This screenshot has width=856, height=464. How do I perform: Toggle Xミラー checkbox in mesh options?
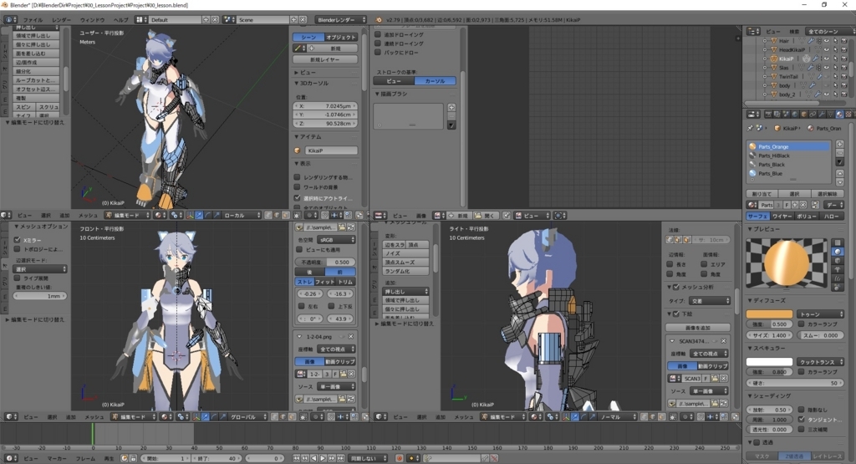pos(17,240)
